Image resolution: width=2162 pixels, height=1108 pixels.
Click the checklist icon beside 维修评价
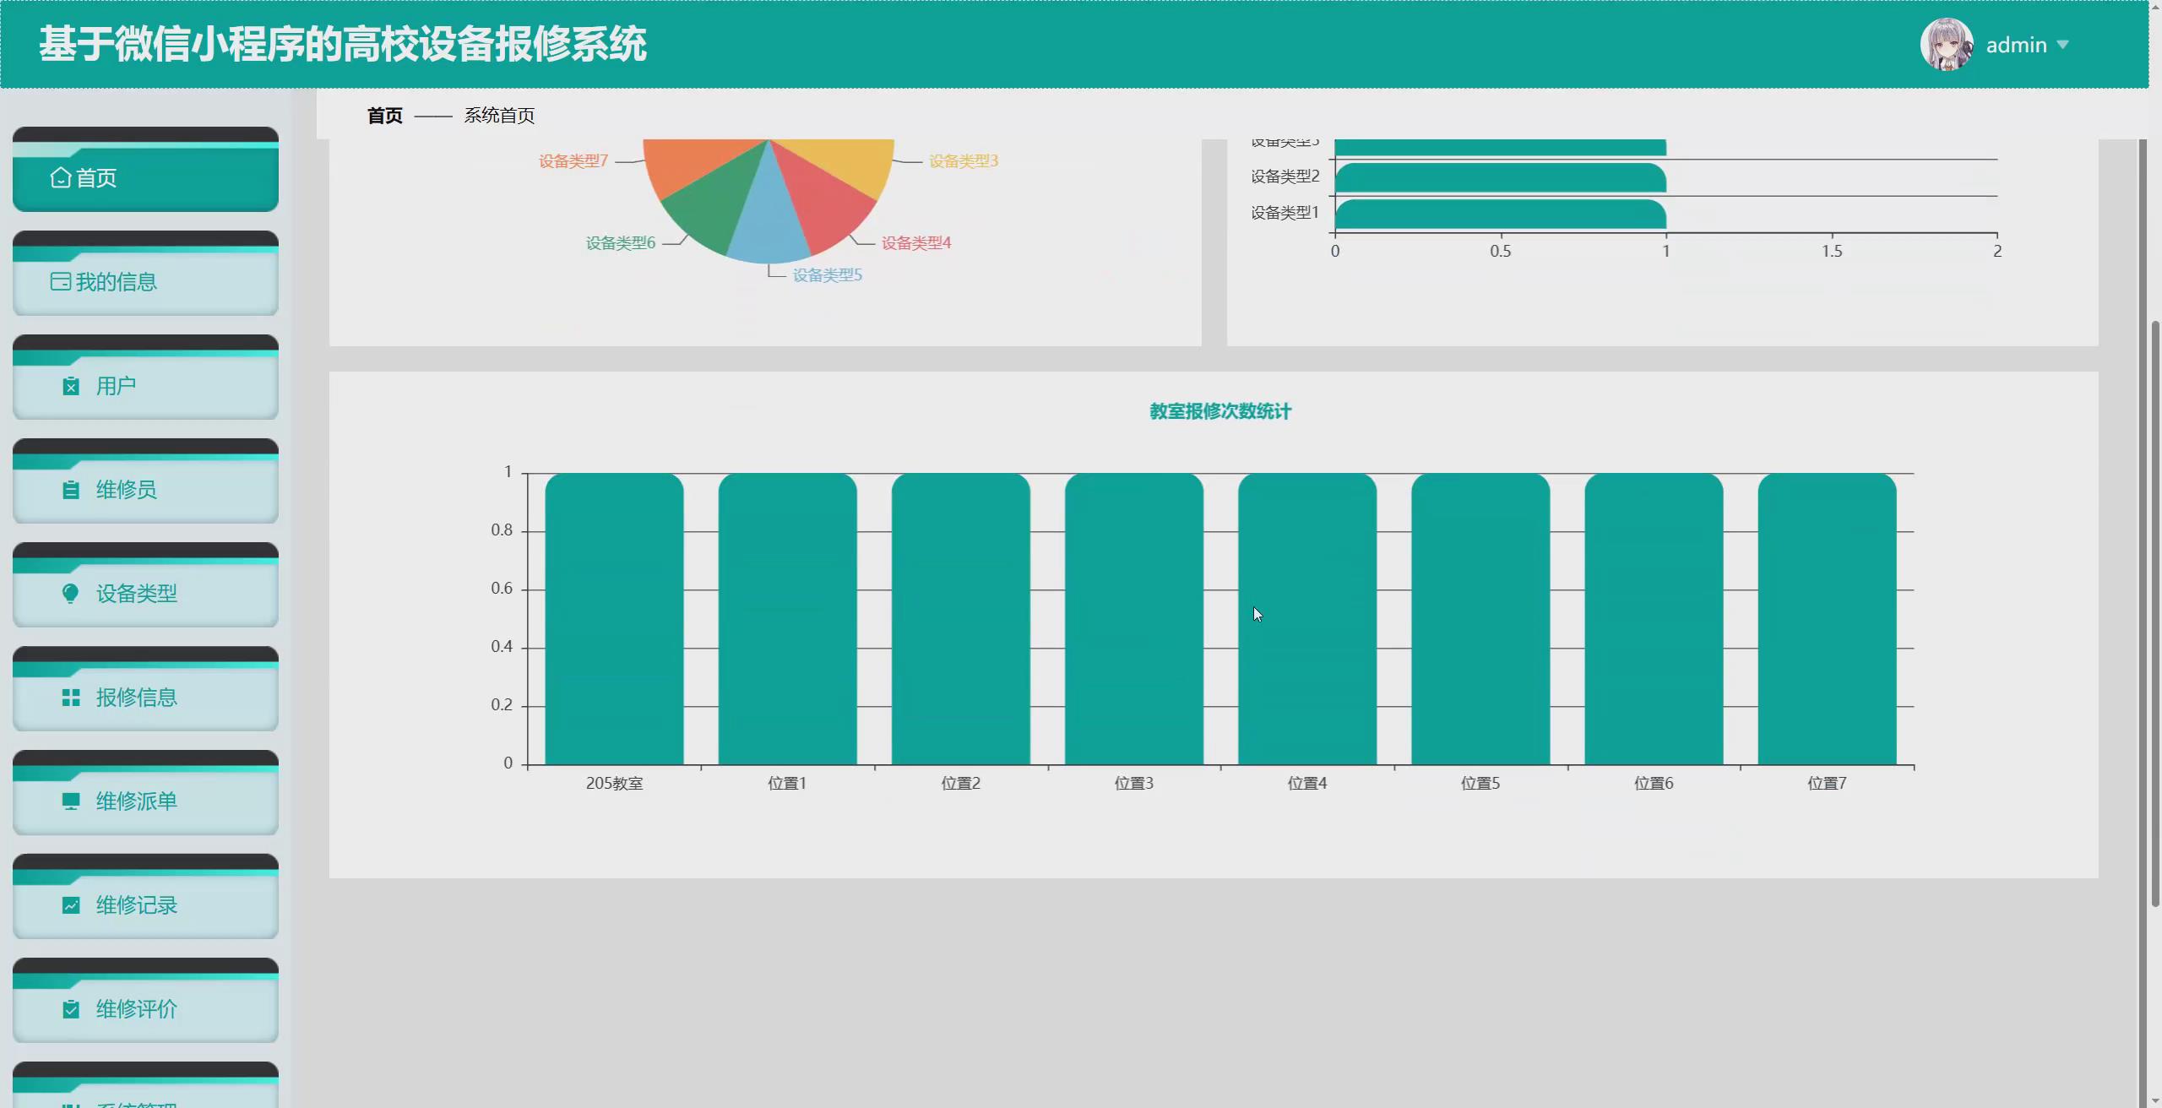point(71,1009)
